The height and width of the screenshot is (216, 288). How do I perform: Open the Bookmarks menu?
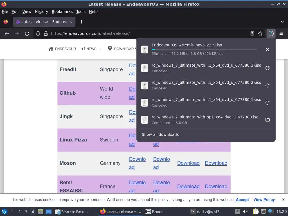tap(62, 12)
